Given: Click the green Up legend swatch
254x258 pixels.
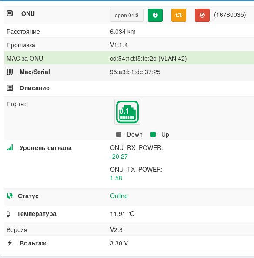Looking at the screenshot, I should [153, 134].
